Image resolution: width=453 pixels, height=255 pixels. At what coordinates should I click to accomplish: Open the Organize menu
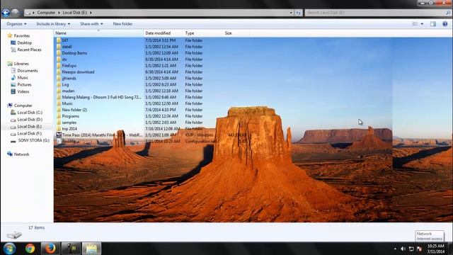(x=16, y=24)
